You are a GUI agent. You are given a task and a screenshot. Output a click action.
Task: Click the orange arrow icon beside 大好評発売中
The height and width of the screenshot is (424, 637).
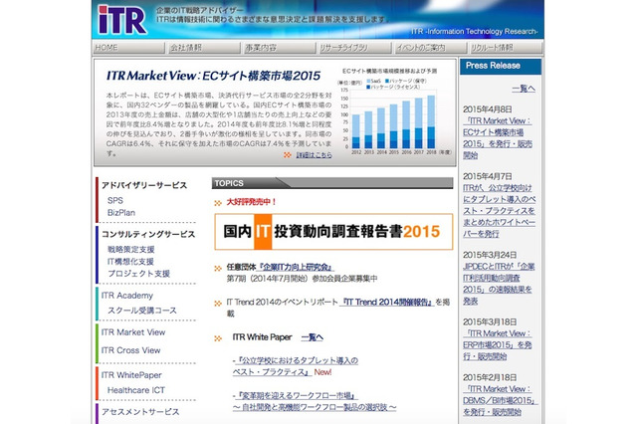pyautogui.click(x=218, y=202)
